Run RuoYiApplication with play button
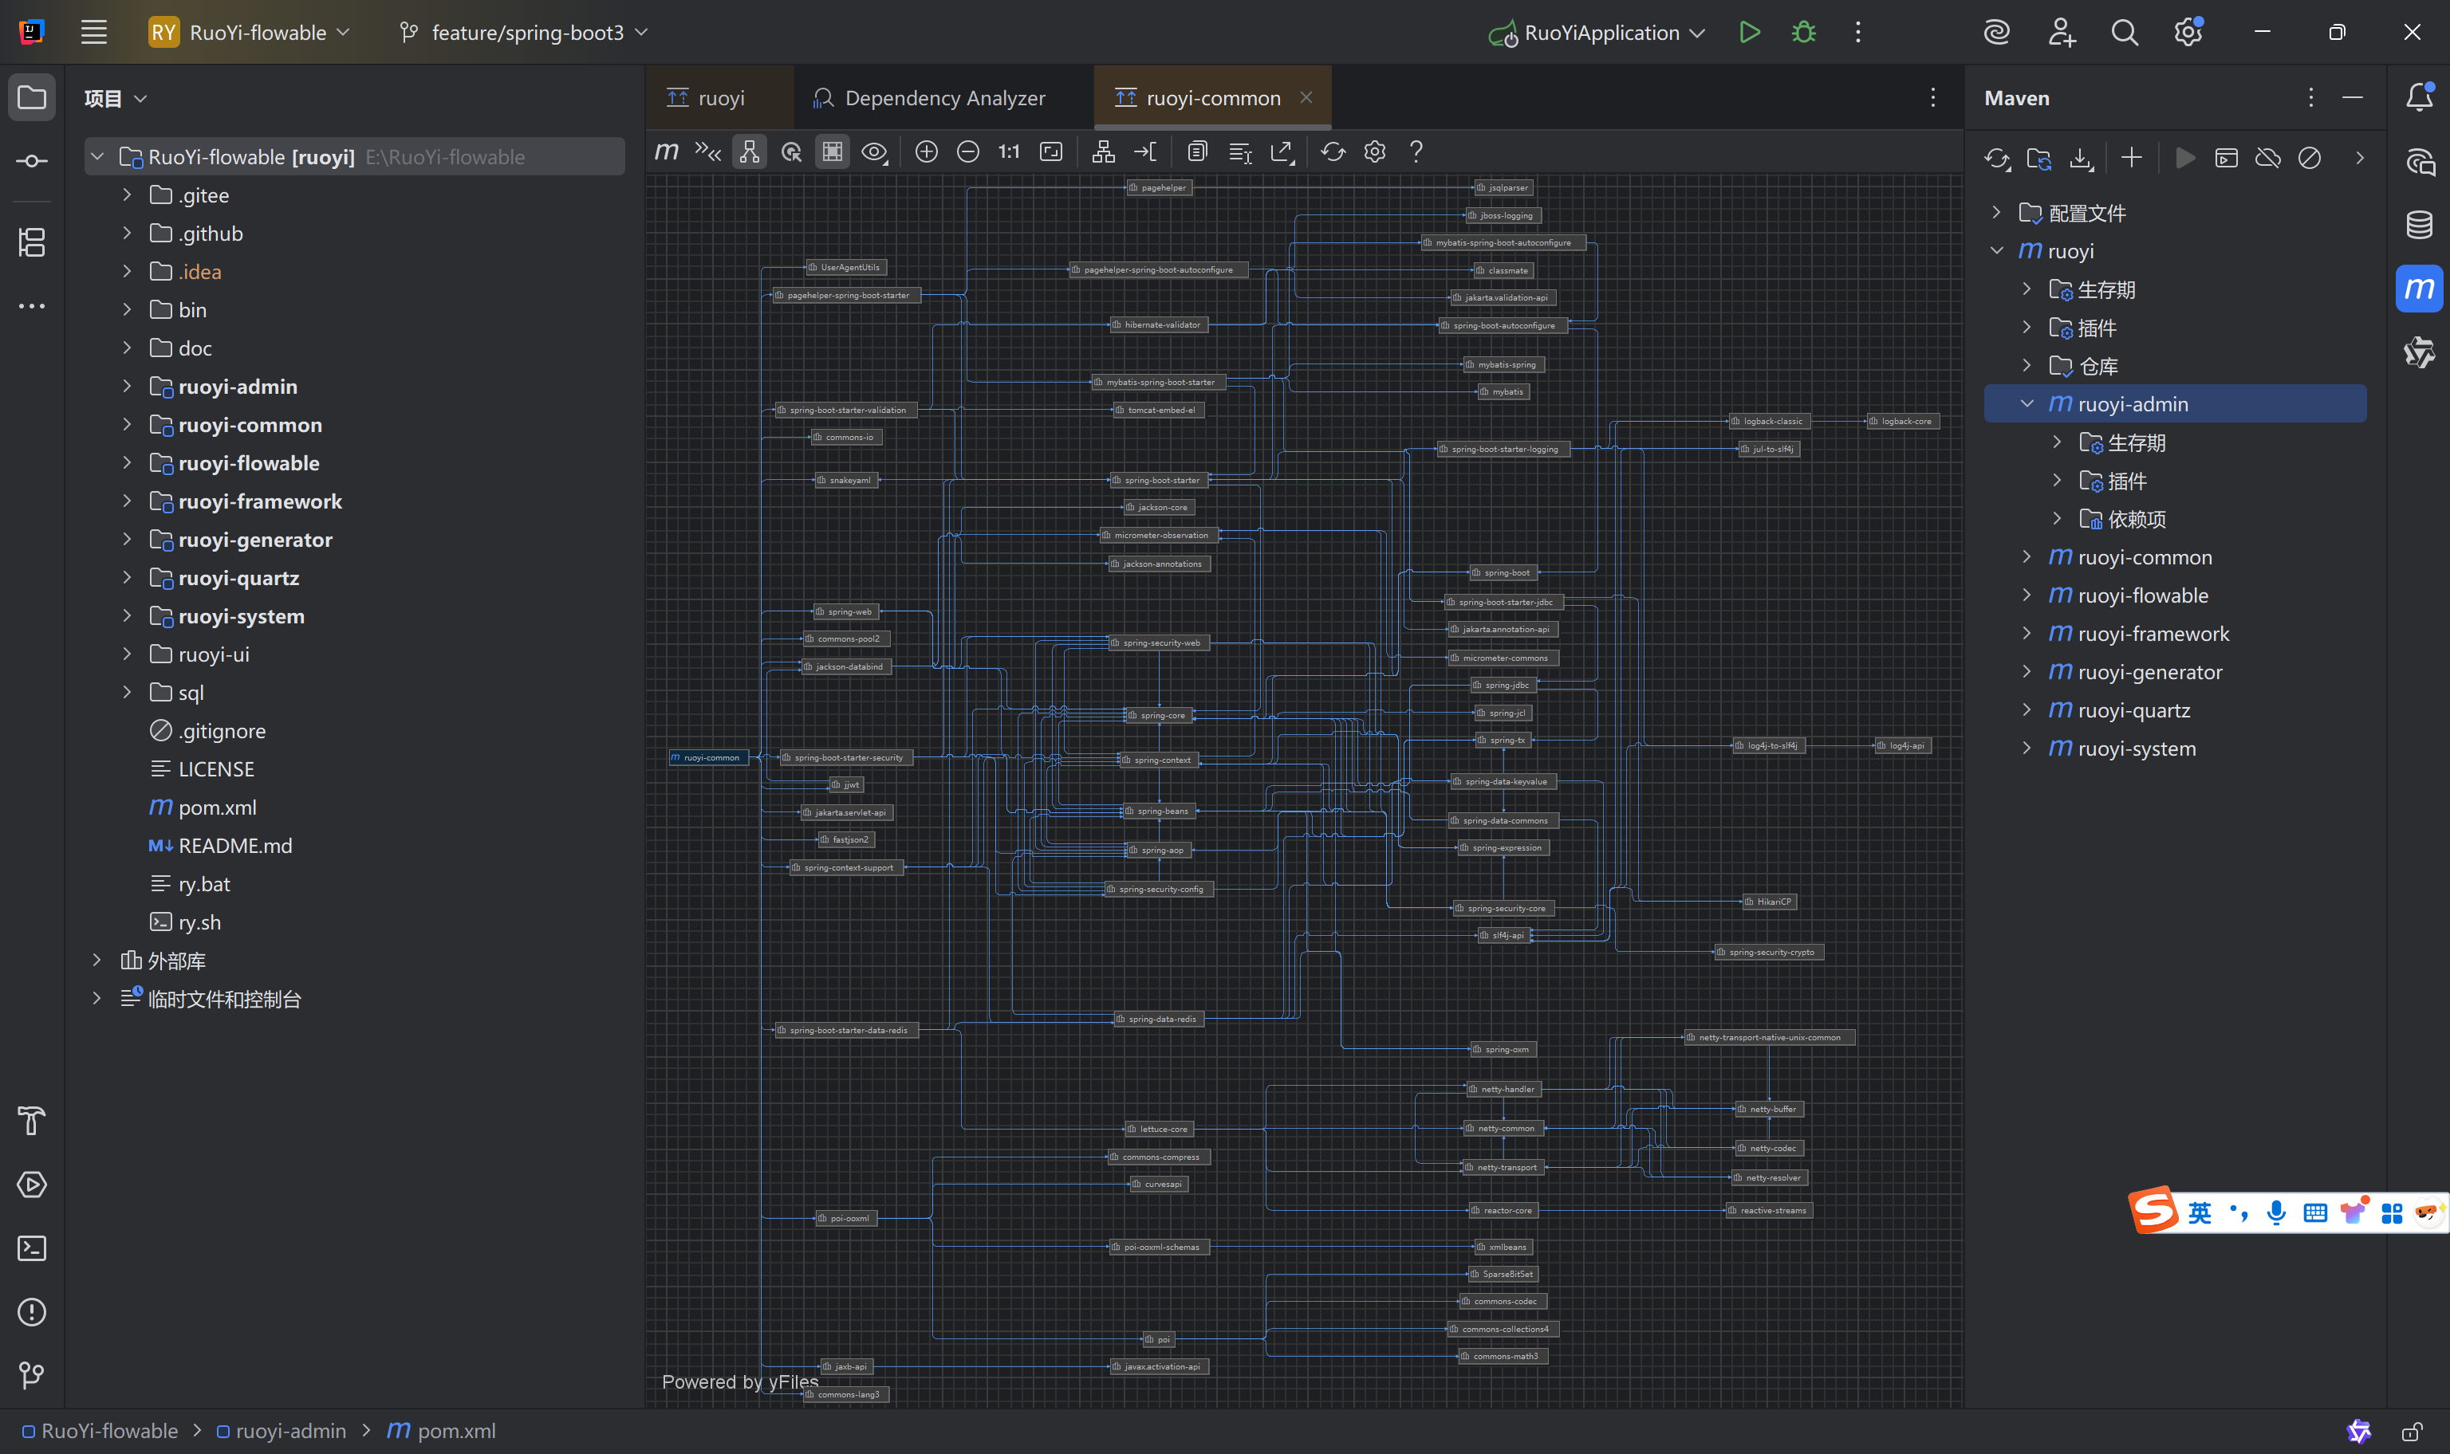 coord(1749,33)
